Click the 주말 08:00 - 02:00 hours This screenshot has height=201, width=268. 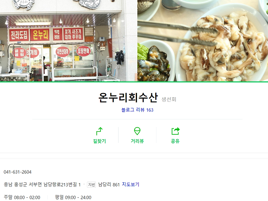[x=22, y=197]
